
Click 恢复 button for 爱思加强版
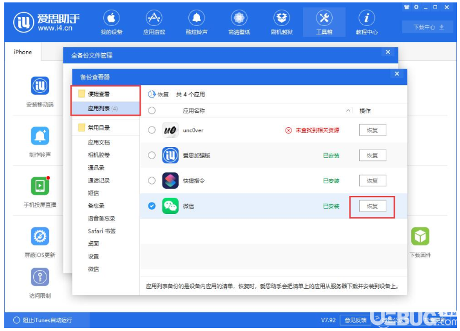click(x=372, y=155)
